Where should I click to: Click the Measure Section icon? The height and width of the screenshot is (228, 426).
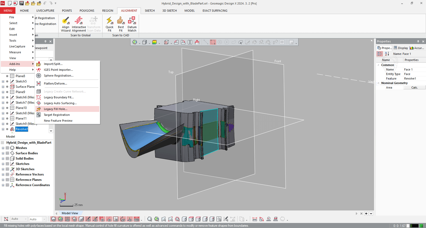[276, 219]
